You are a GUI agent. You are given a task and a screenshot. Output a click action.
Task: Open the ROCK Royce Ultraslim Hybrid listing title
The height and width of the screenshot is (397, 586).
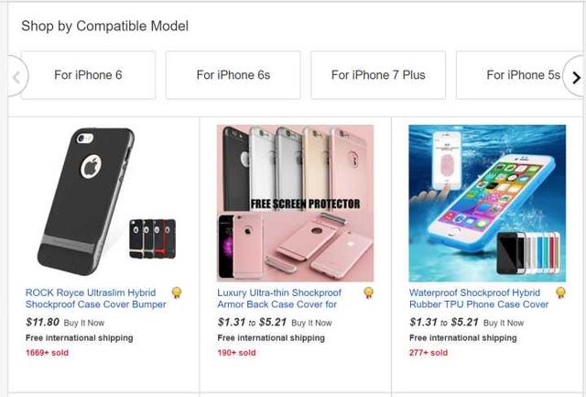(96, 298)
